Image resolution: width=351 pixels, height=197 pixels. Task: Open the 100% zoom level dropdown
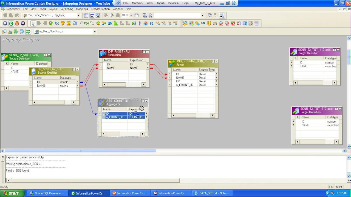tap(131, 15)
